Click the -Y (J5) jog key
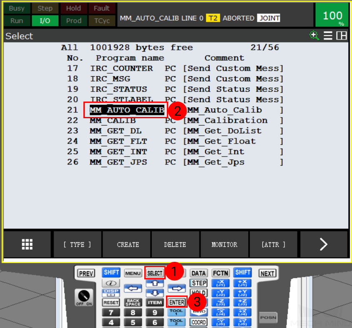 pos(221,322)
